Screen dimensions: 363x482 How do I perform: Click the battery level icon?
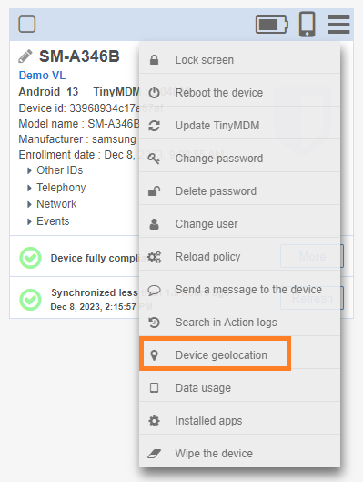[272, 25]
